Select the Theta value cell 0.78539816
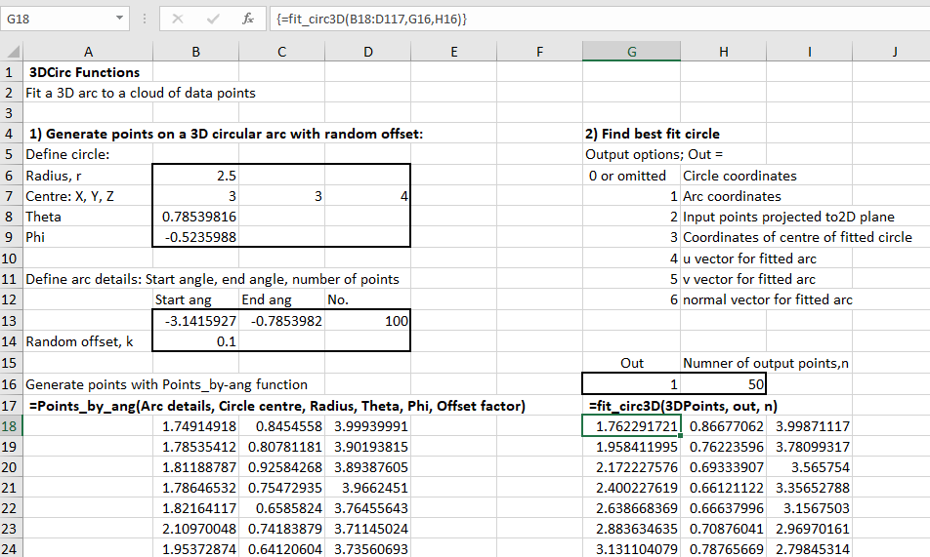Image resolution: width=930 pixels, height=557 pixels. click(x=196, y=217)
